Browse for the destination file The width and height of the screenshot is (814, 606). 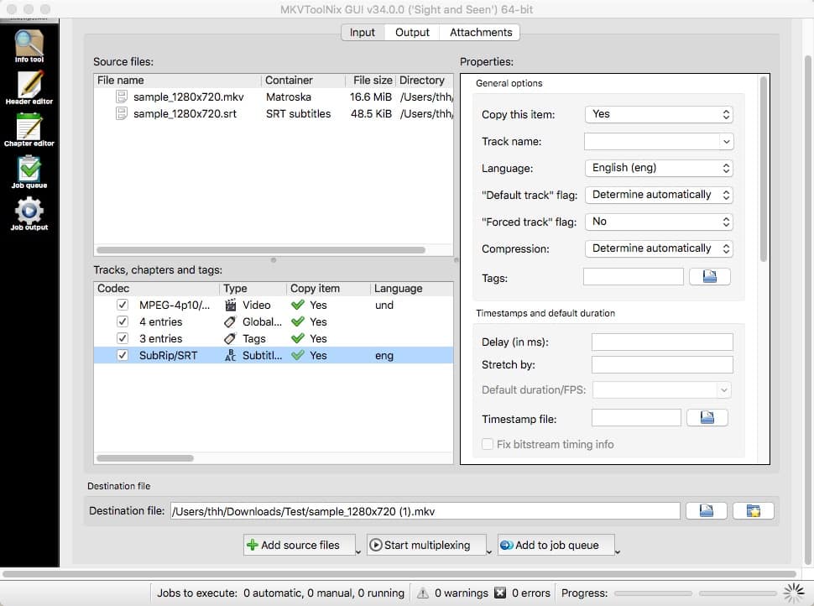(706, 511)
